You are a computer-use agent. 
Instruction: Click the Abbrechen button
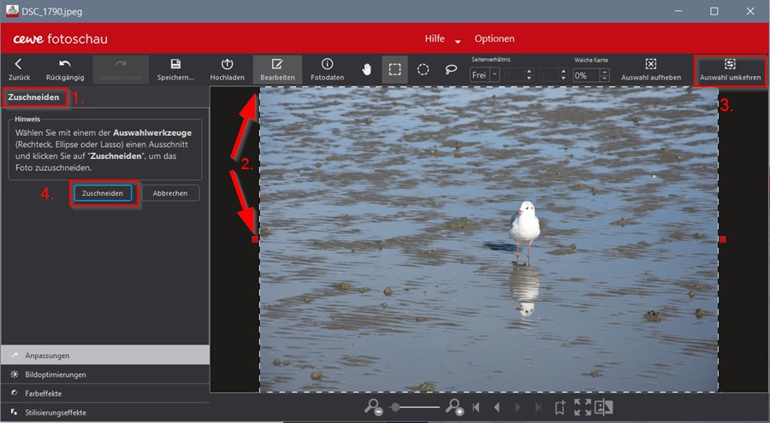(170, 193)
